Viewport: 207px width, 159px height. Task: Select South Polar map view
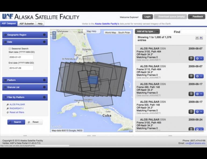coord(124,32)
